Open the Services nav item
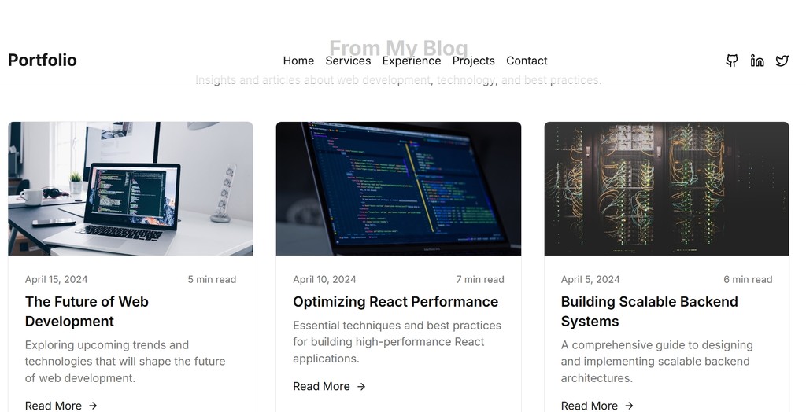This screenshot has width=806, height=412. tap(348, 61)
